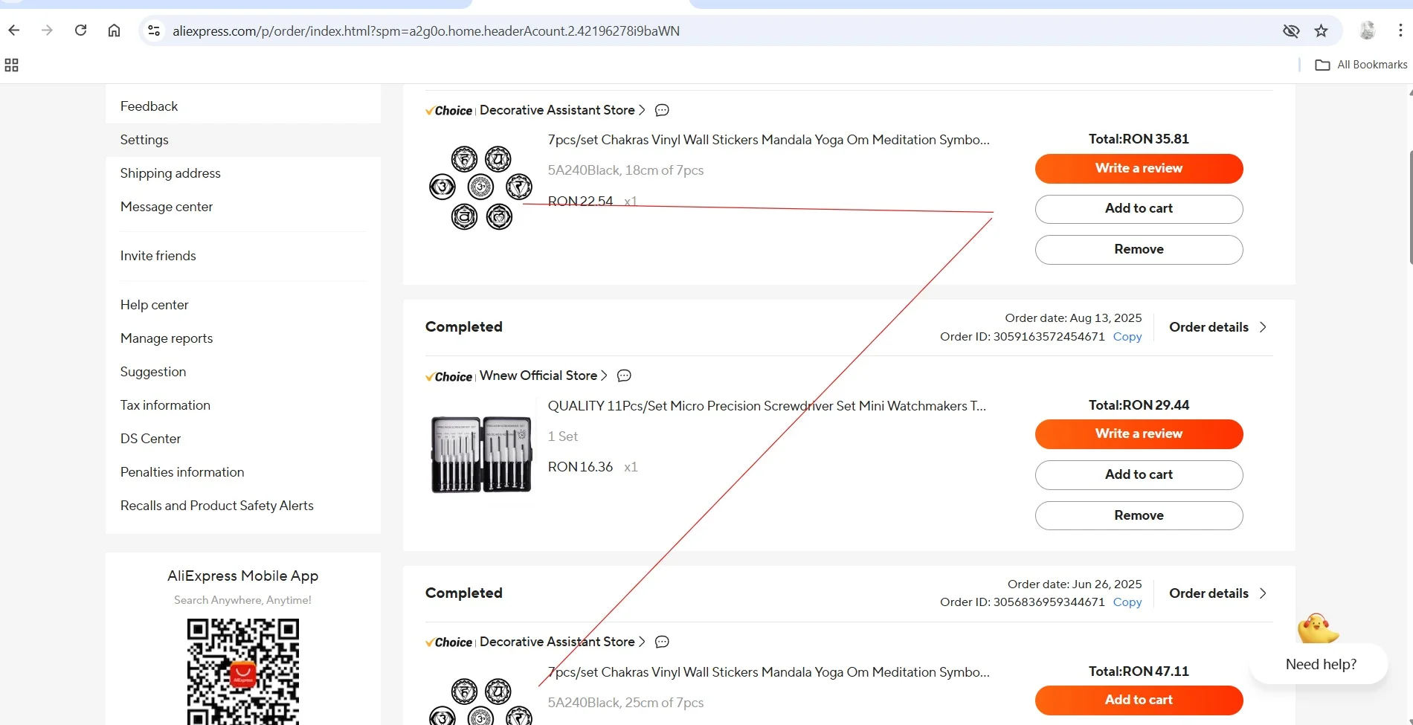The width and height of the screenshot is (1413, 725).
Task: Open the browser profile avatar
Action: point(1367,30)
